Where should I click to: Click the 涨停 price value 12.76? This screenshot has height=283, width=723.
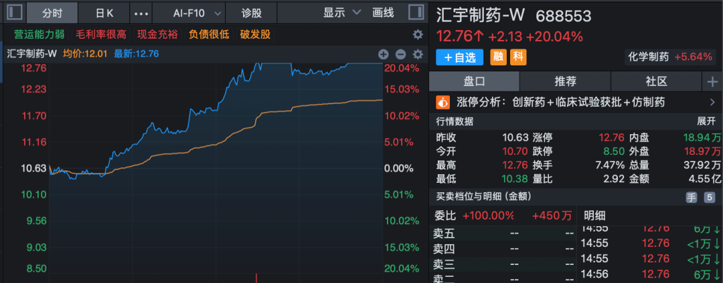(611, 137)
